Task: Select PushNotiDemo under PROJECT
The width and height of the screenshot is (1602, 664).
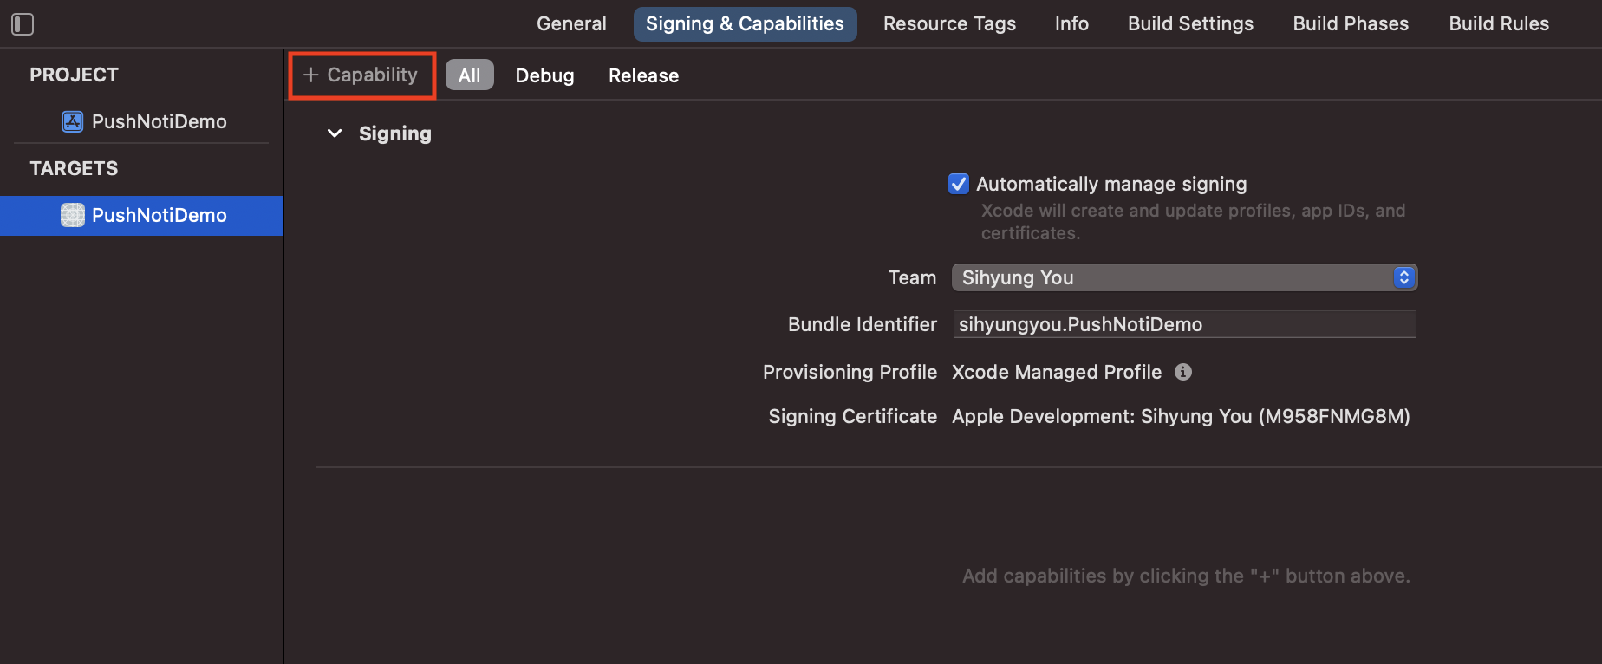Action: (x=141, y=121)
